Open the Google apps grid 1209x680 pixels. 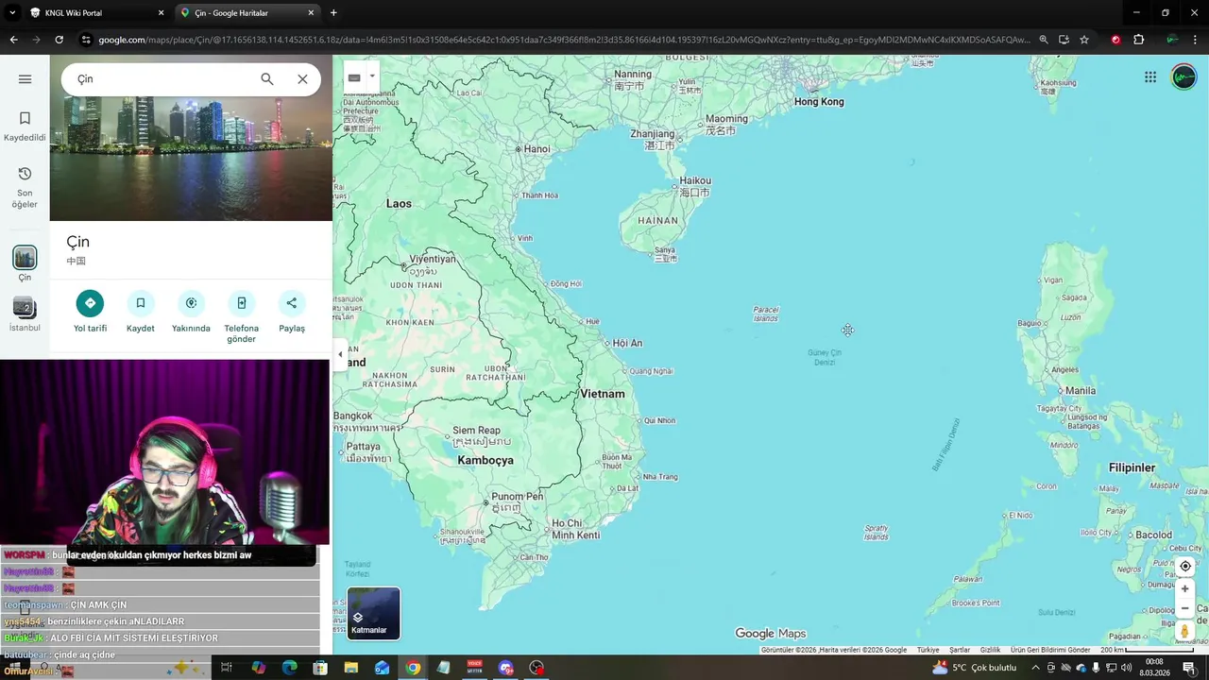(x=1150, y=77)
